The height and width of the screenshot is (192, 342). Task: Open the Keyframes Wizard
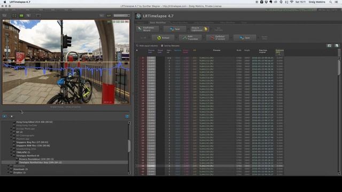147,29
